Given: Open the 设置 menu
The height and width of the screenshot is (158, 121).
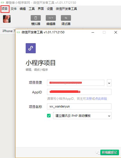Looking at the screenshot, I should [x=50, y=9].
